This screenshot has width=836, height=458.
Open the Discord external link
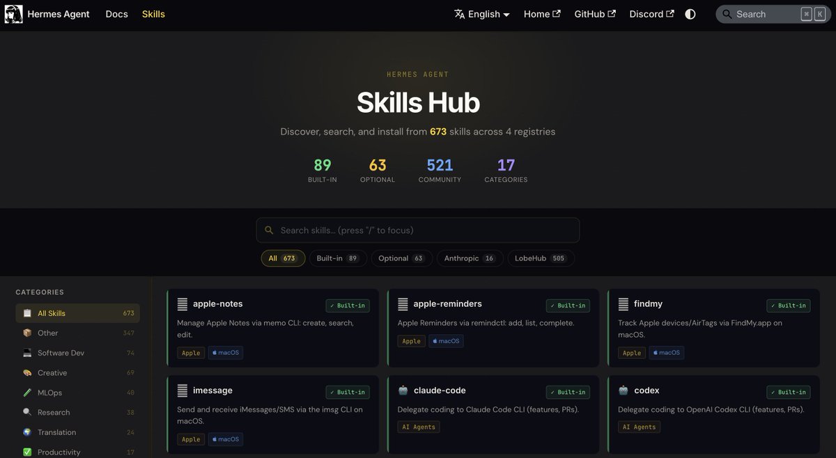pyautogui.click(x=652, y=14)
